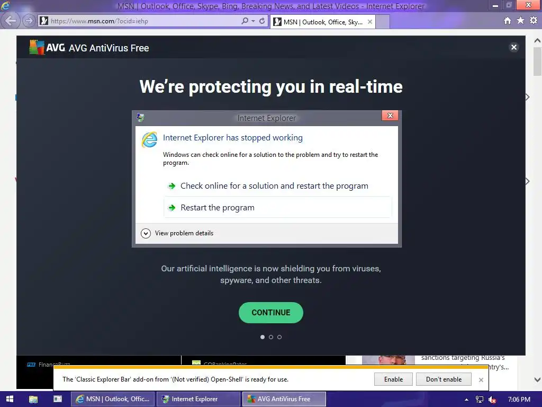Show hidden tray icons arrow
The height and width of the screenshot is (407, 542).
[x=466, y=400]
